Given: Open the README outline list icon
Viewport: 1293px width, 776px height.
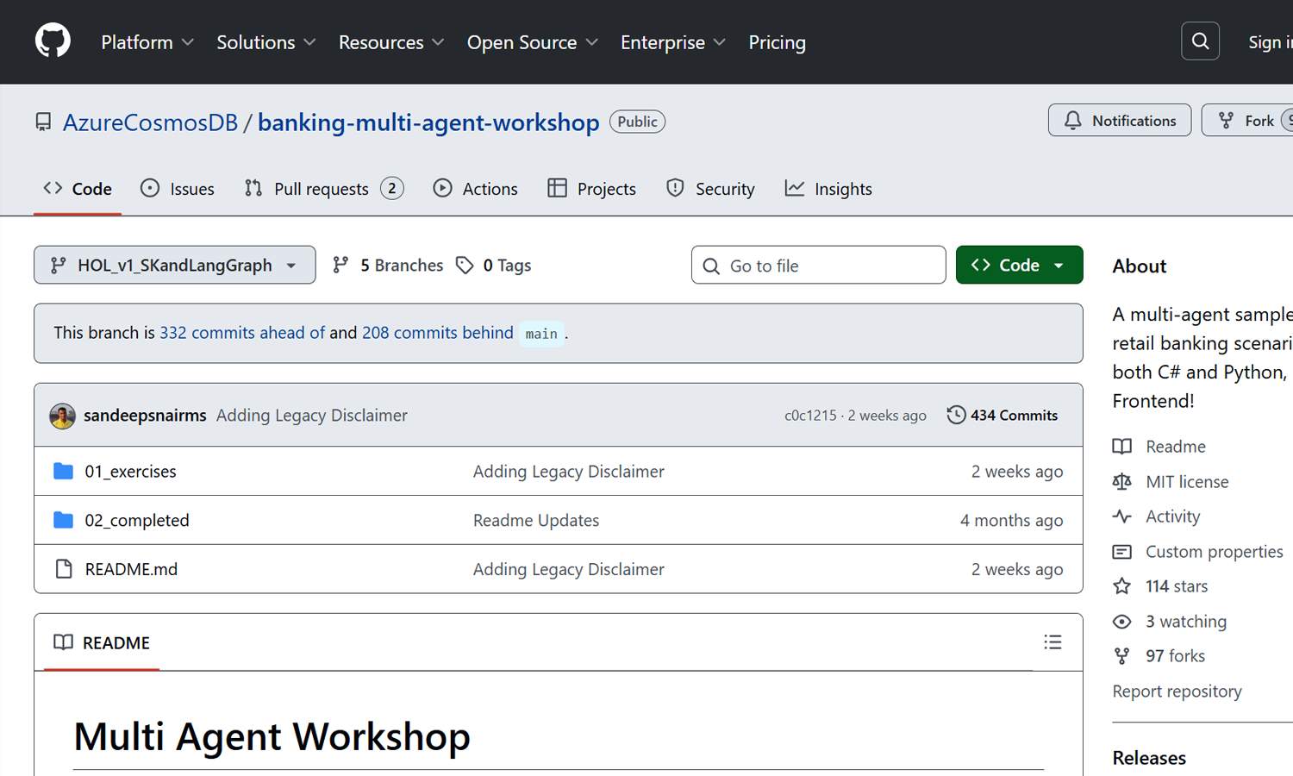Looking at the screenshot, I should (1053, 642).
